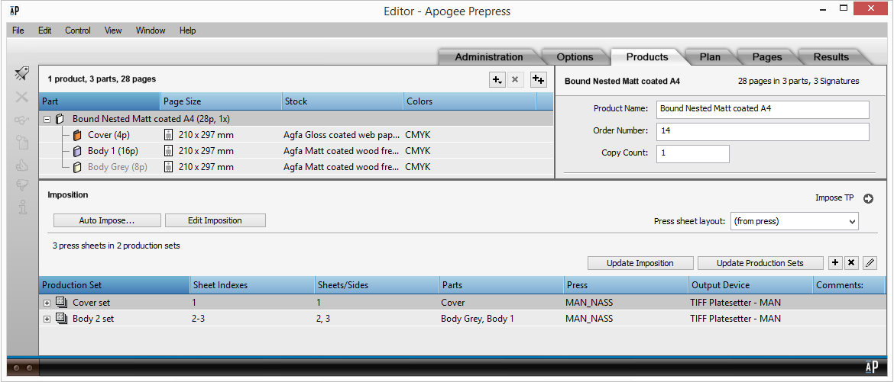Screen dimensions: 894x382
Task: Click the Auto Impose... button
Action: pyautogui.click(x=107, y=220)
